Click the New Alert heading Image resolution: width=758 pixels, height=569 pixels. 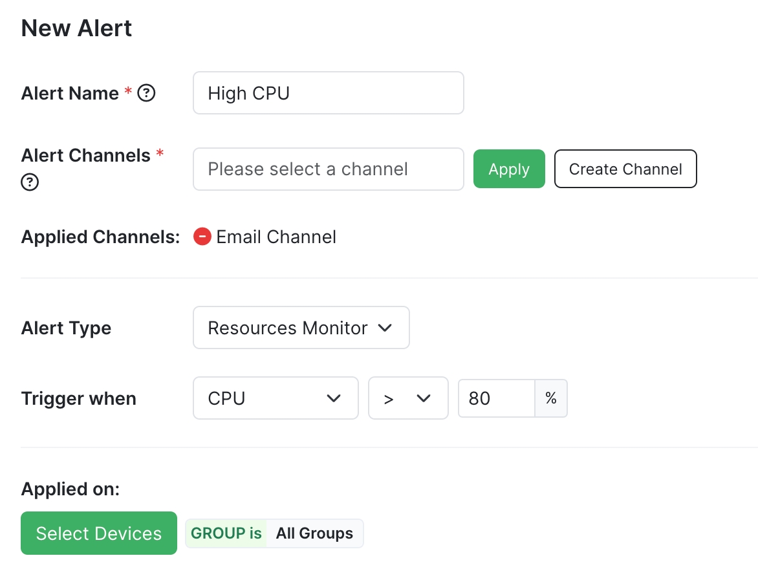coord(76,28)
